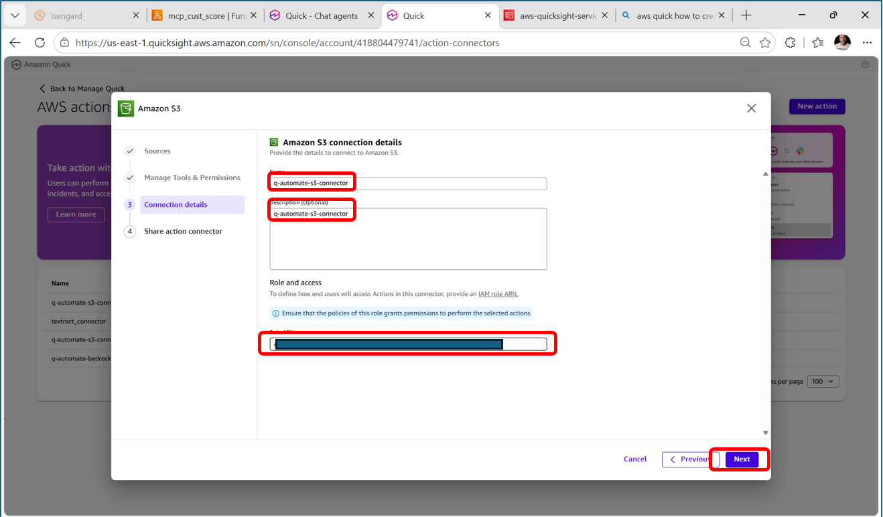The image size is (883, 517).
Task: Open the Favorites list icon
Action: pyautogui.click(x=817, y=43)
